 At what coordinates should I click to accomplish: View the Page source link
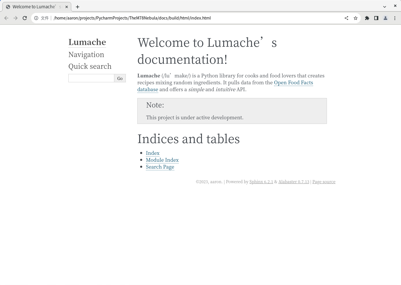(x=324, y=182)
